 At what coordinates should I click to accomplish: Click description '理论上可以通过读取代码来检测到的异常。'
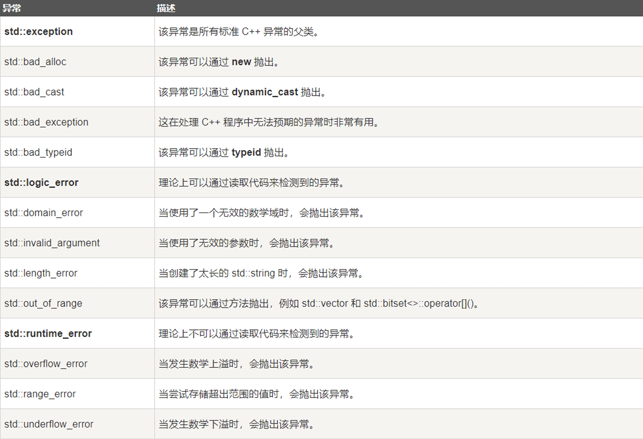pos(252,182)
